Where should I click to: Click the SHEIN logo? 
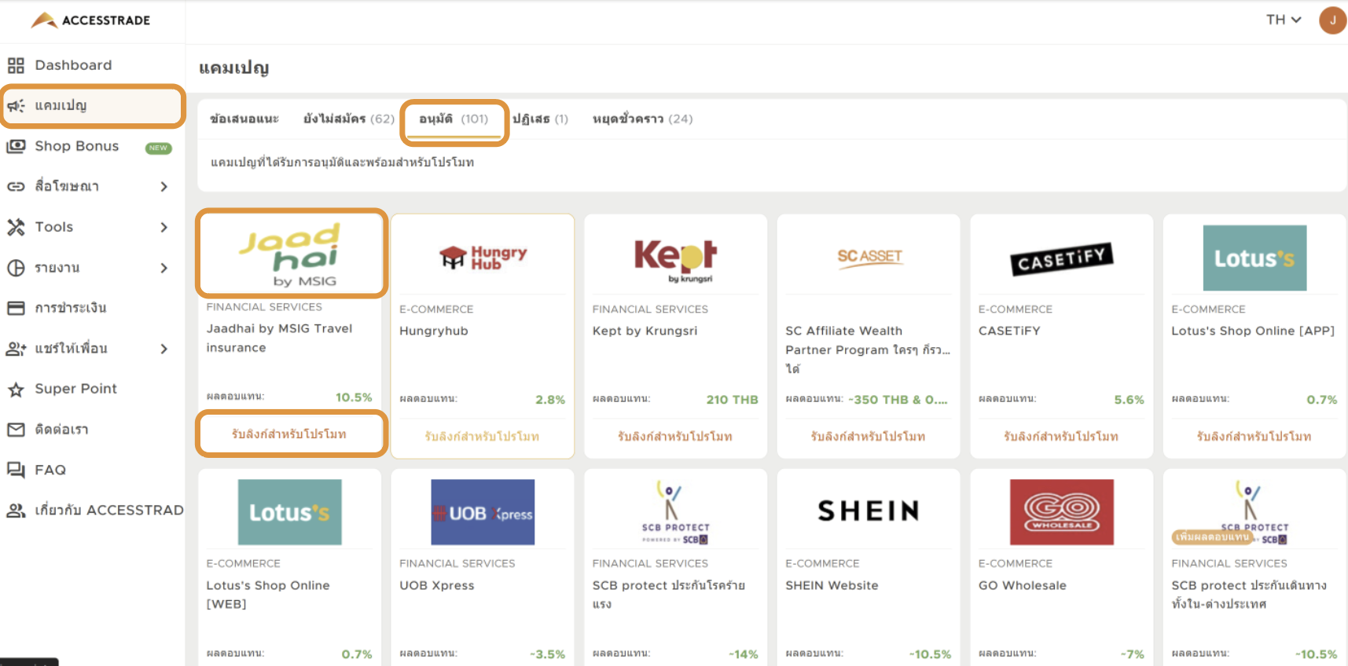869,511
